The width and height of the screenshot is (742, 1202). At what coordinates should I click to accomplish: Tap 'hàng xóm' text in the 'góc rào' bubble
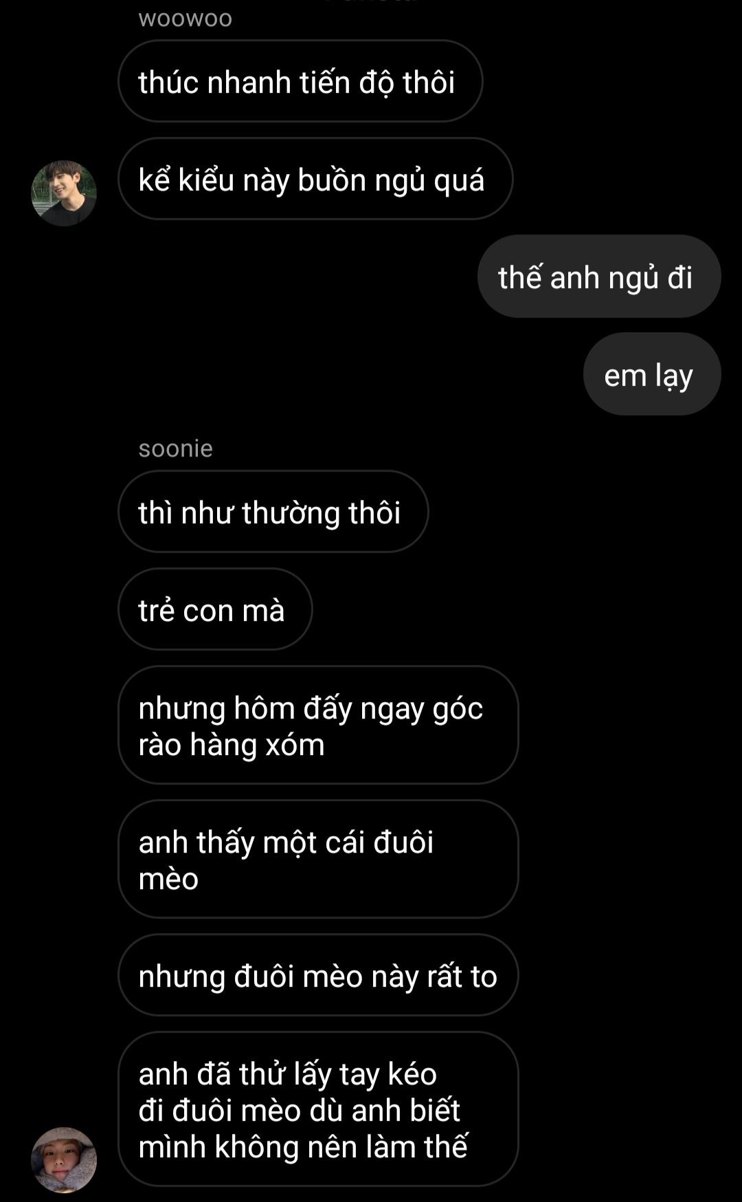pyautogui.click(x=257, y=745)
